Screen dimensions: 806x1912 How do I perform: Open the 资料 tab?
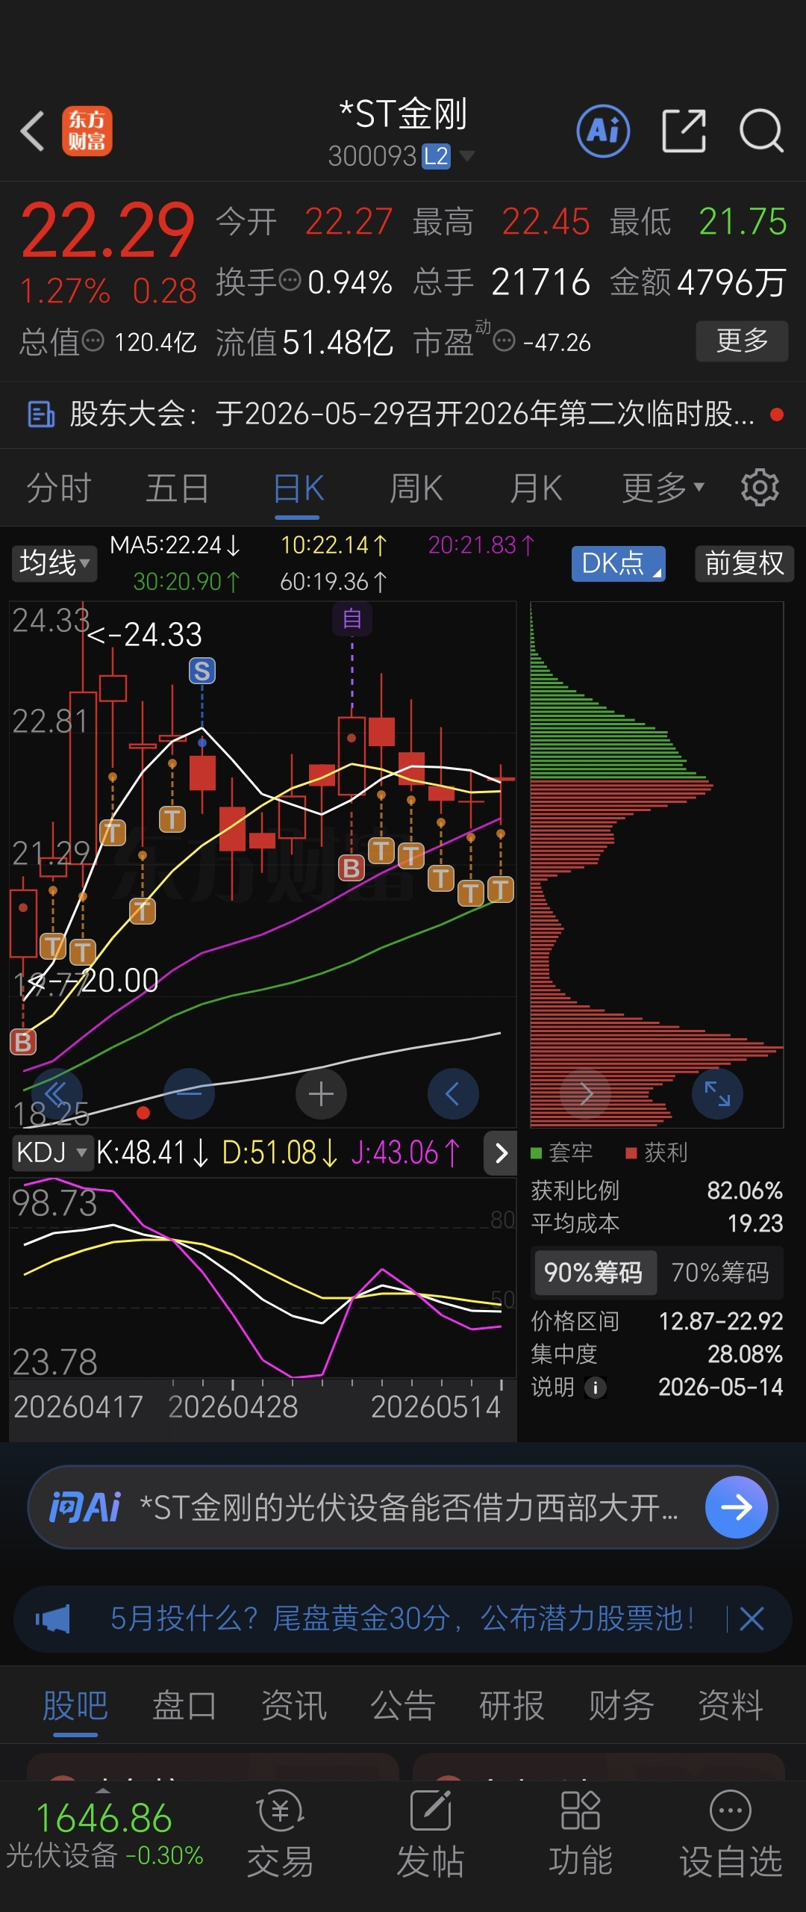pyautogui.click(x=731, y=1706)
